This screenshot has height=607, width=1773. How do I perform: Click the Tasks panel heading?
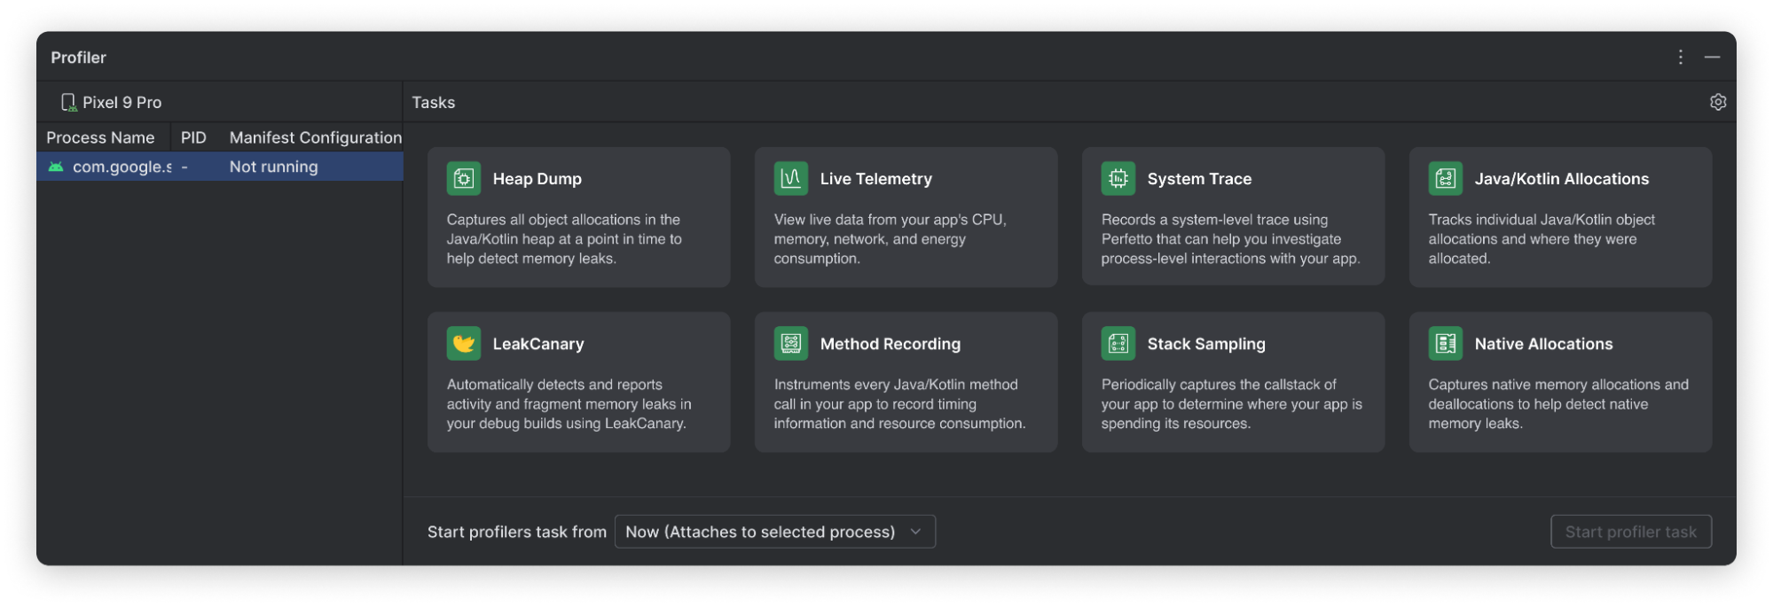[434, 103]
